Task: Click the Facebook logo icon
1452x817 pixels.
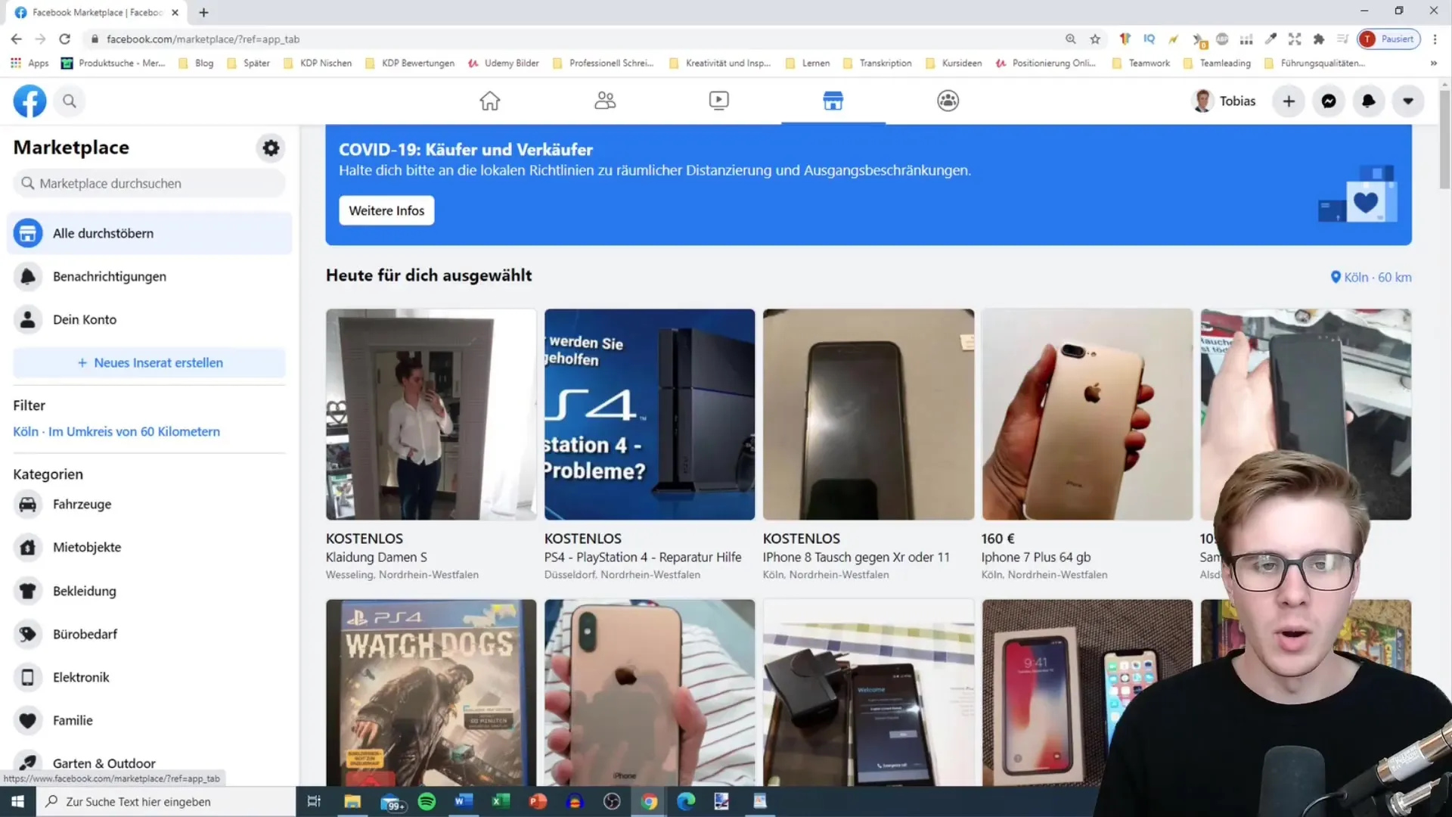Action: point(29,101)
